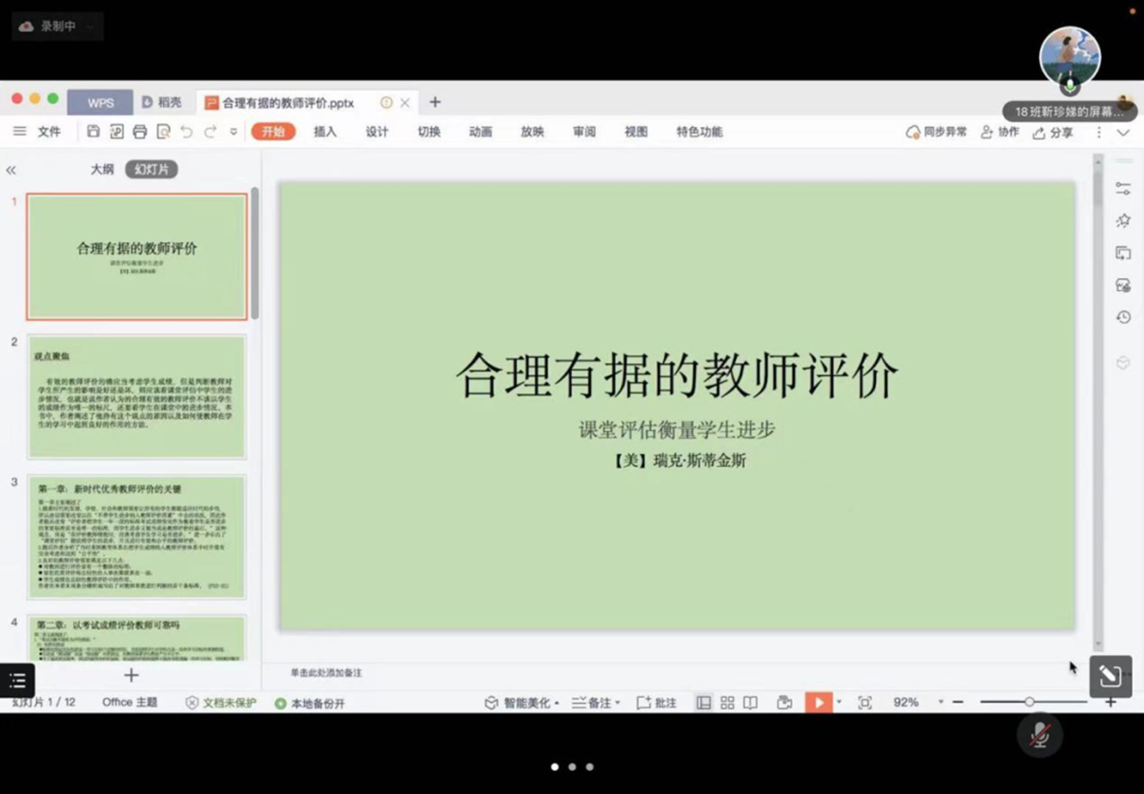
Task: Switch to slide sorter grid view
Action: tap(727, 703)
